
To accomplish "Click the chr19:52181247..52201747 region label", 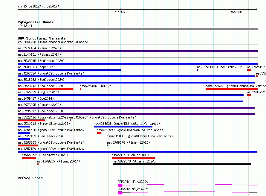I will coord(39,6).
